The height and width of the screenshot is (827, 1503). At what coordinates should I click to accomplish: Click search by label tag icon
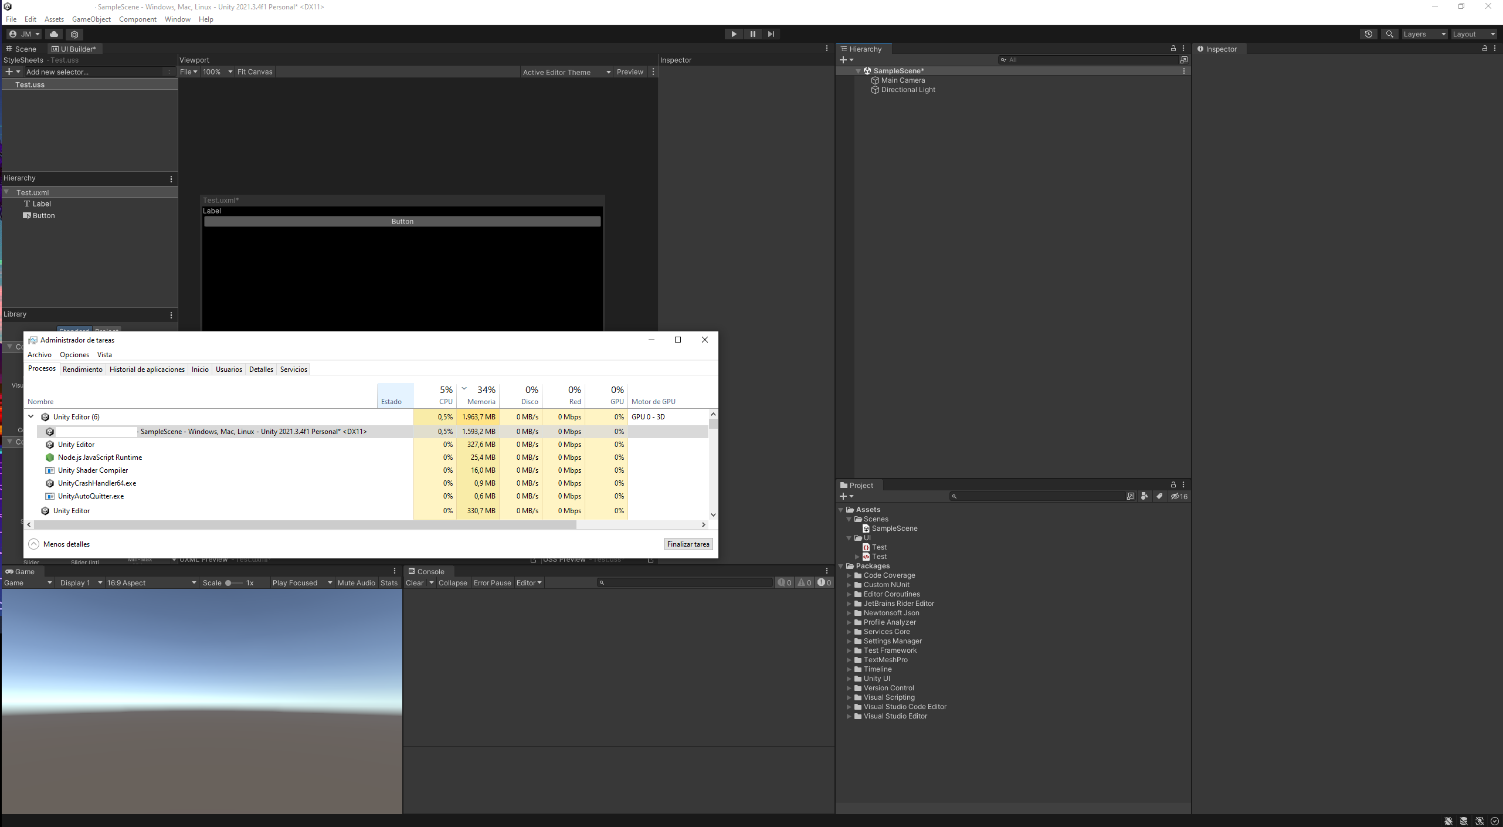click(x=1159, y=496)
